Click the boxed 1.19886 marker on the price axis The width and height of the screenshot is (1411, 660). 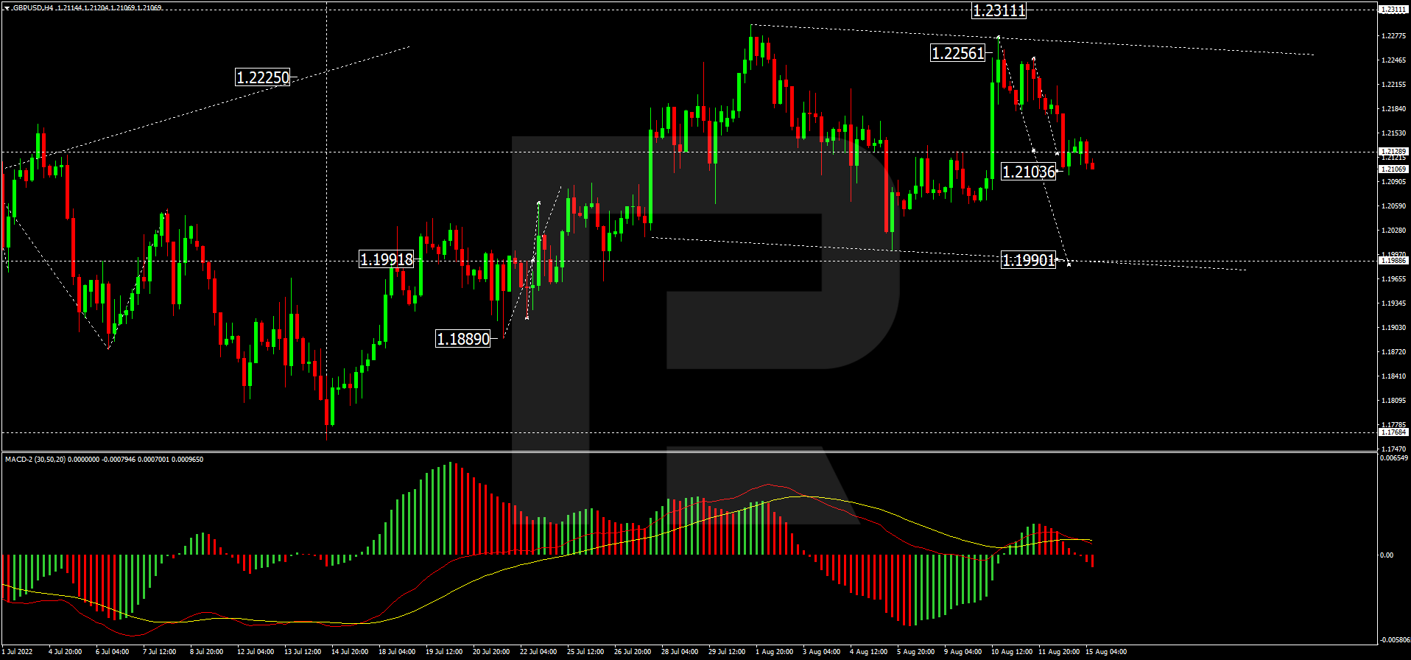click(x=1393, y=261)
